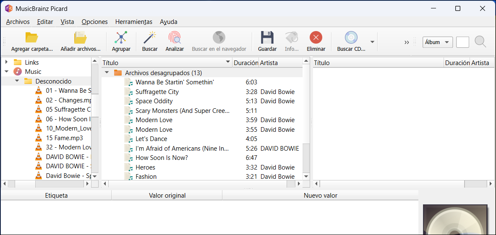The height and width of the screenshot is (235, 496).
Task: Open the Vista menu
Action: pos(67,22)
